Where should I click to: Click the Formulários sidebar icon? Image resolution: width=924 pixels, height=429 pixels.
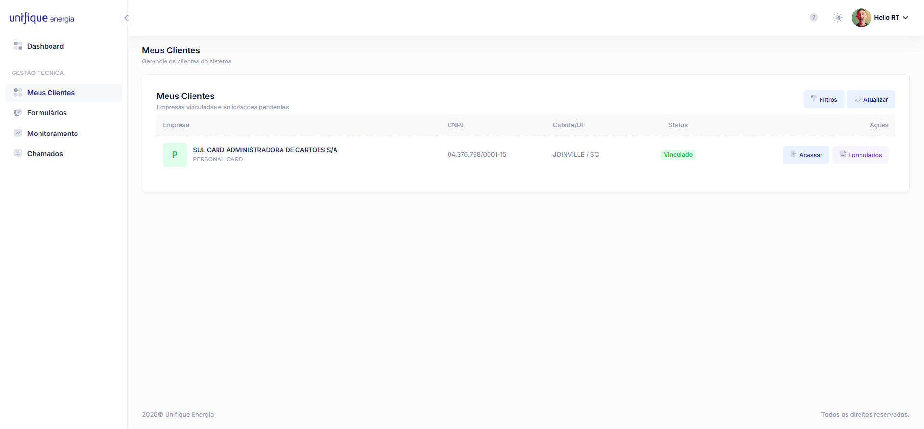18,112
